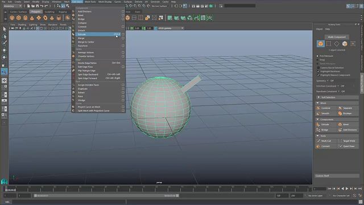Screen dimensions: 364x205
Task: Select the Drag selection radio option
Action: click(x=317, y=60)
